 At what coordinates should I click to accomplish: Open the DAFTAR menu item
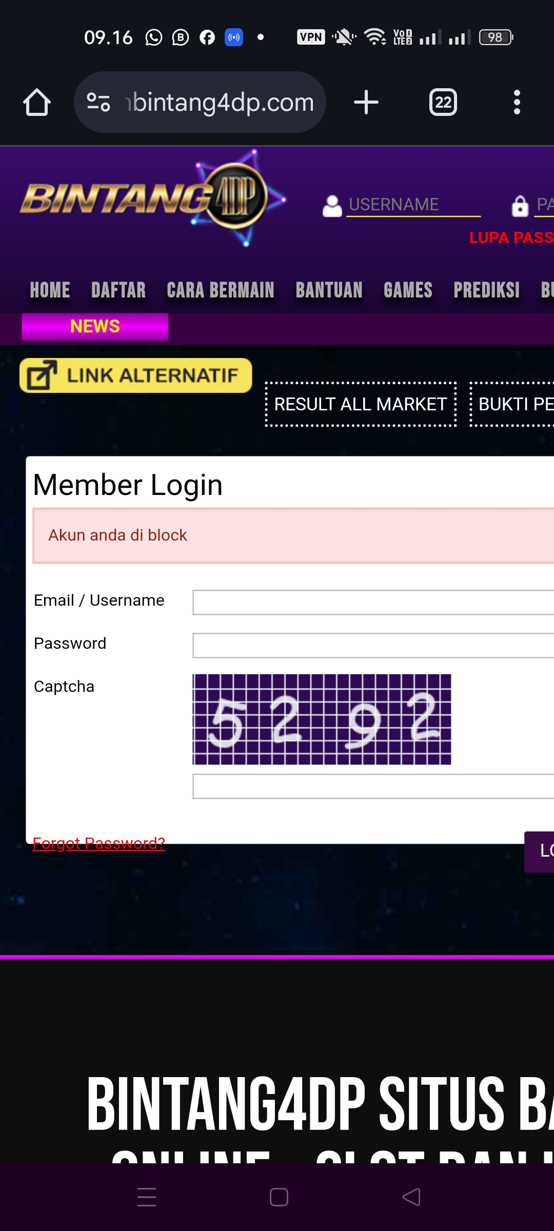118,290
